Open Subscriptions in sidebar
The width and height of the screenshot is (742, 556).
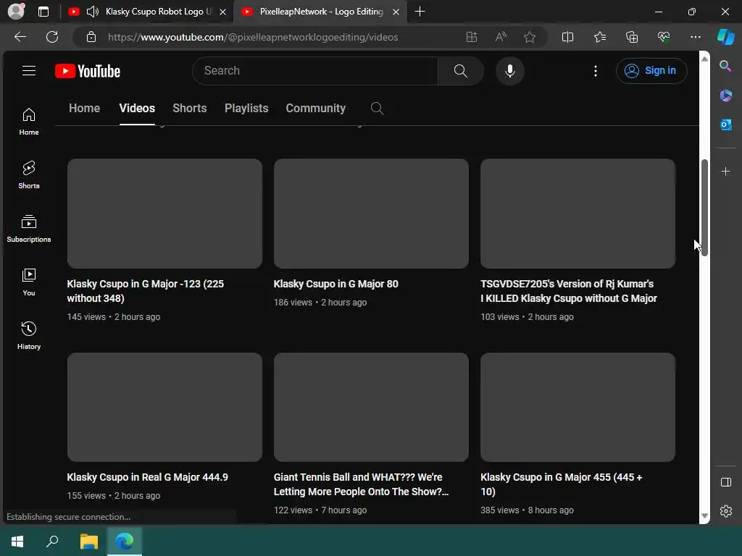pyautogui.click(x=29, y=228)
